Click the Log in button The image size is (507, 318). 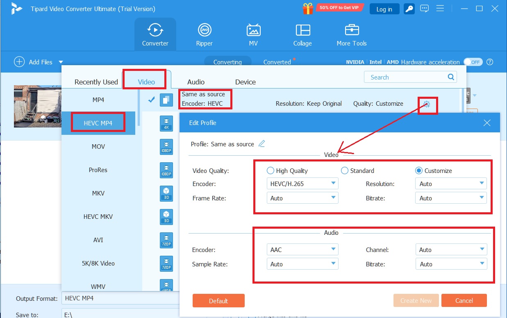coord(384,9)
